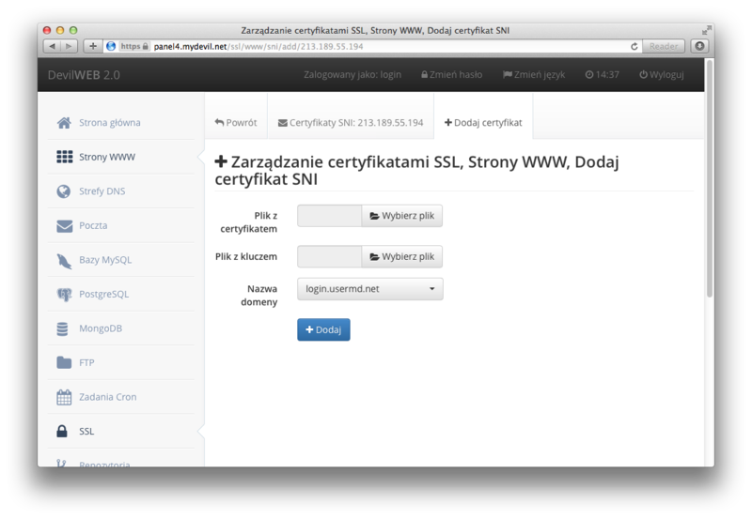This screenshot has width=752, height=519.
Task: Open Strona główna in sidebar
Action: [x=121, y=123]
